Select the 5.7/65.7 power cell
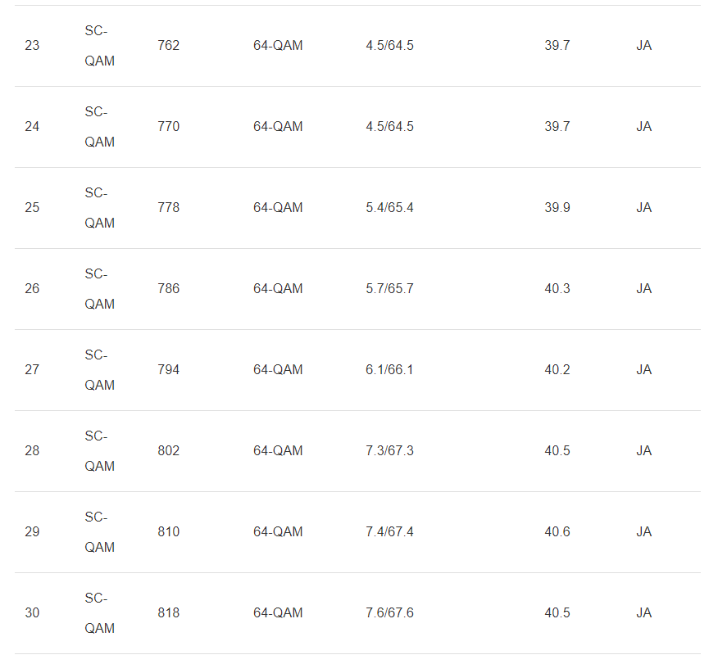This screenshot has width=718, height=664. pos(389,289)
